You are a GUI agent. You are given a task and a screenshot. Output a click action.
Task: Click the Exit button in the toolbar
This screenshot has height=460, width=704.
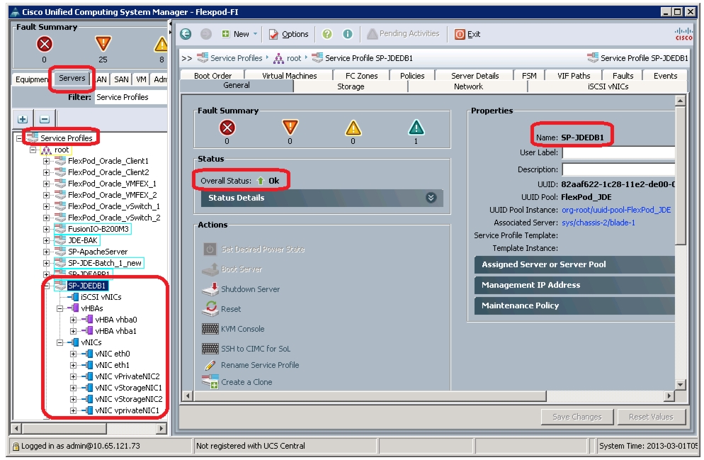pos(467,34)
